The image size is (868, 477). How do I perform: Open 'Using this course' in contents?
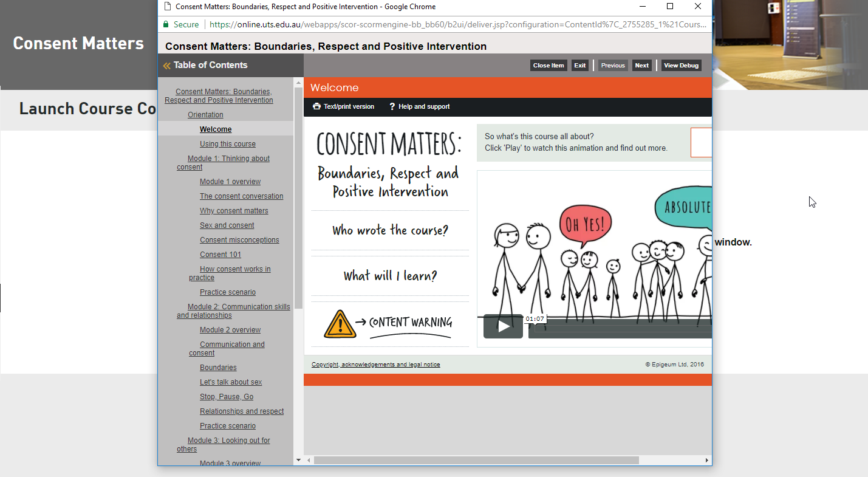228,144
